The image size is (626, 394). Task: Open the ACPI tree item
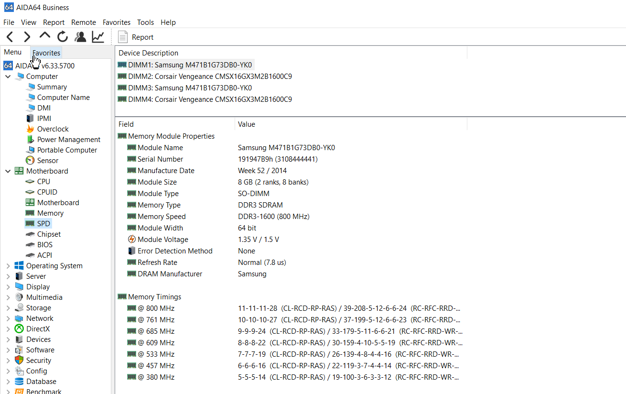pyautogui.click(x=44, y=255)
